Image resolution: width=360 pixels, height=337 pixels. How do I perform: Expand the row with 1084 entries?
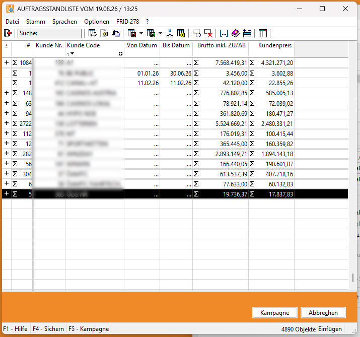point(7,62)
